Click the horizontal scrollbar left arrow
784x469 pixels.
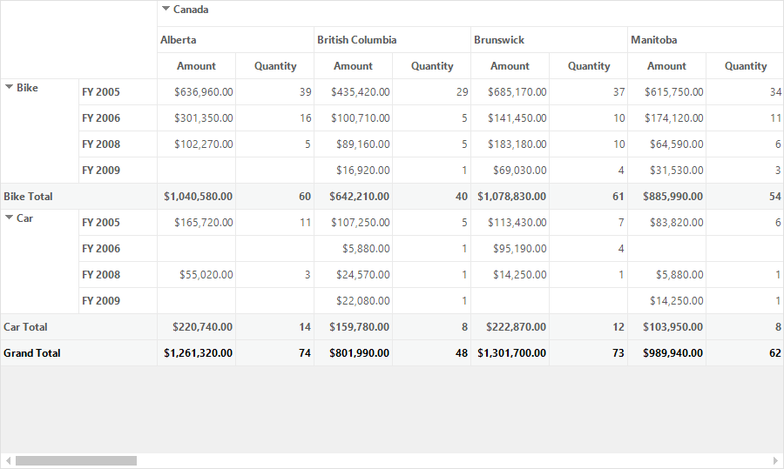[8, 460]
